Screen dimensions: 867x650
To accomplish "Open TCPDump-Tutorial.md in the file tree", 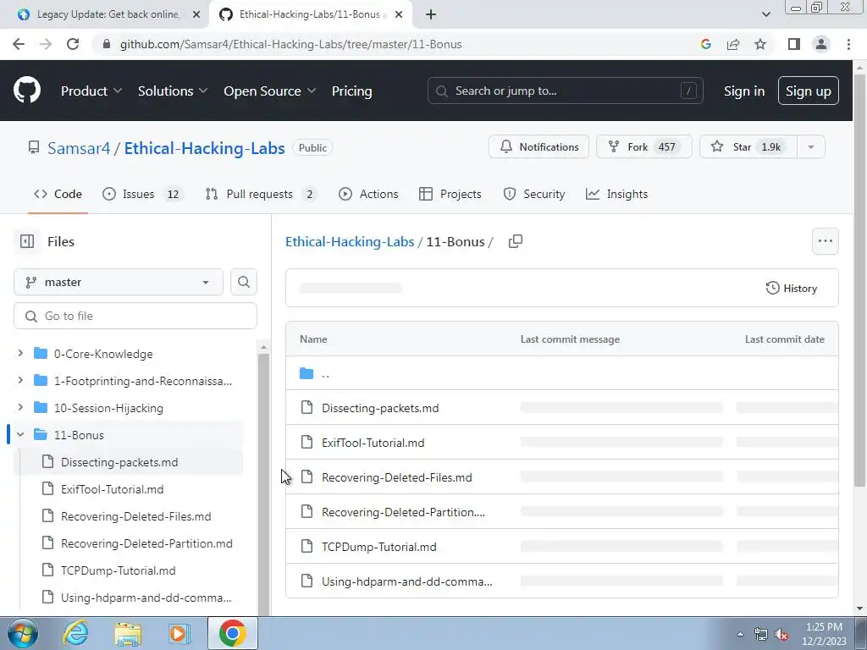I will pos(119,570).
